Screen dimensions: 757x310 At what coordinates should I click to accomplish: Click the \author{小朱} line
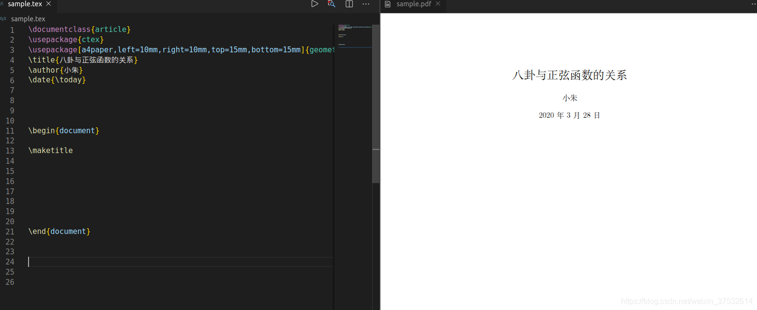pyautogui.click(x=56, y=70)
